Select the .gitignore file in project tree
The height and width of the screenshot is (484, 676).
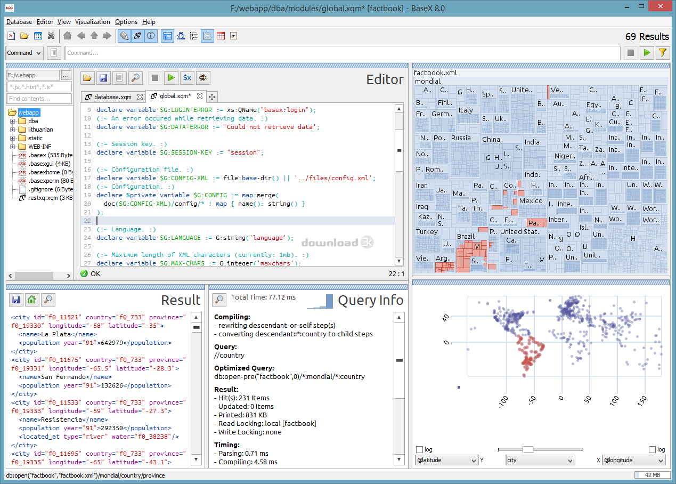[46, 189]
